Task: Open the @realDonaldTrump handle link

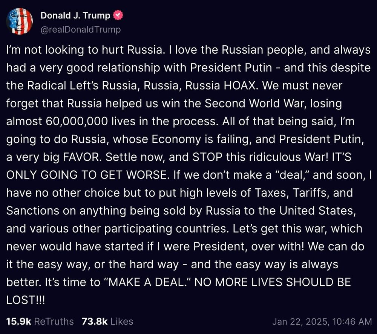Action: pyautogui.click(x=81, y=29)
